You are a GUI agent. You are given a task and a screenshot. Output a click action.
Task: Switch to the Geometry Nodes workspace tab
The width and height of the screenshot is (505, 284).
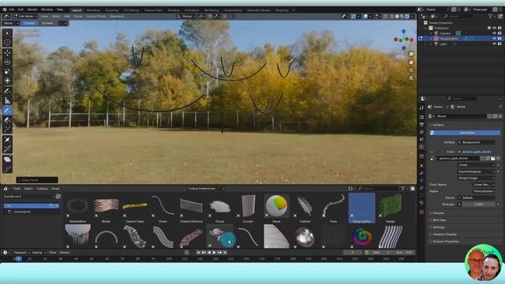(259, 10)
